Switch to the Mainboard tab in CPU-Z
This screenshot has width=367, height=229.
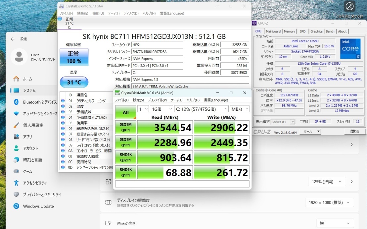[273, 31]
